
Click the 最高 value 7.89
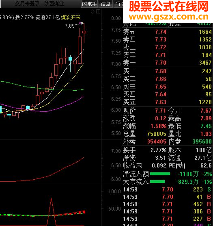tap(206, 118)
